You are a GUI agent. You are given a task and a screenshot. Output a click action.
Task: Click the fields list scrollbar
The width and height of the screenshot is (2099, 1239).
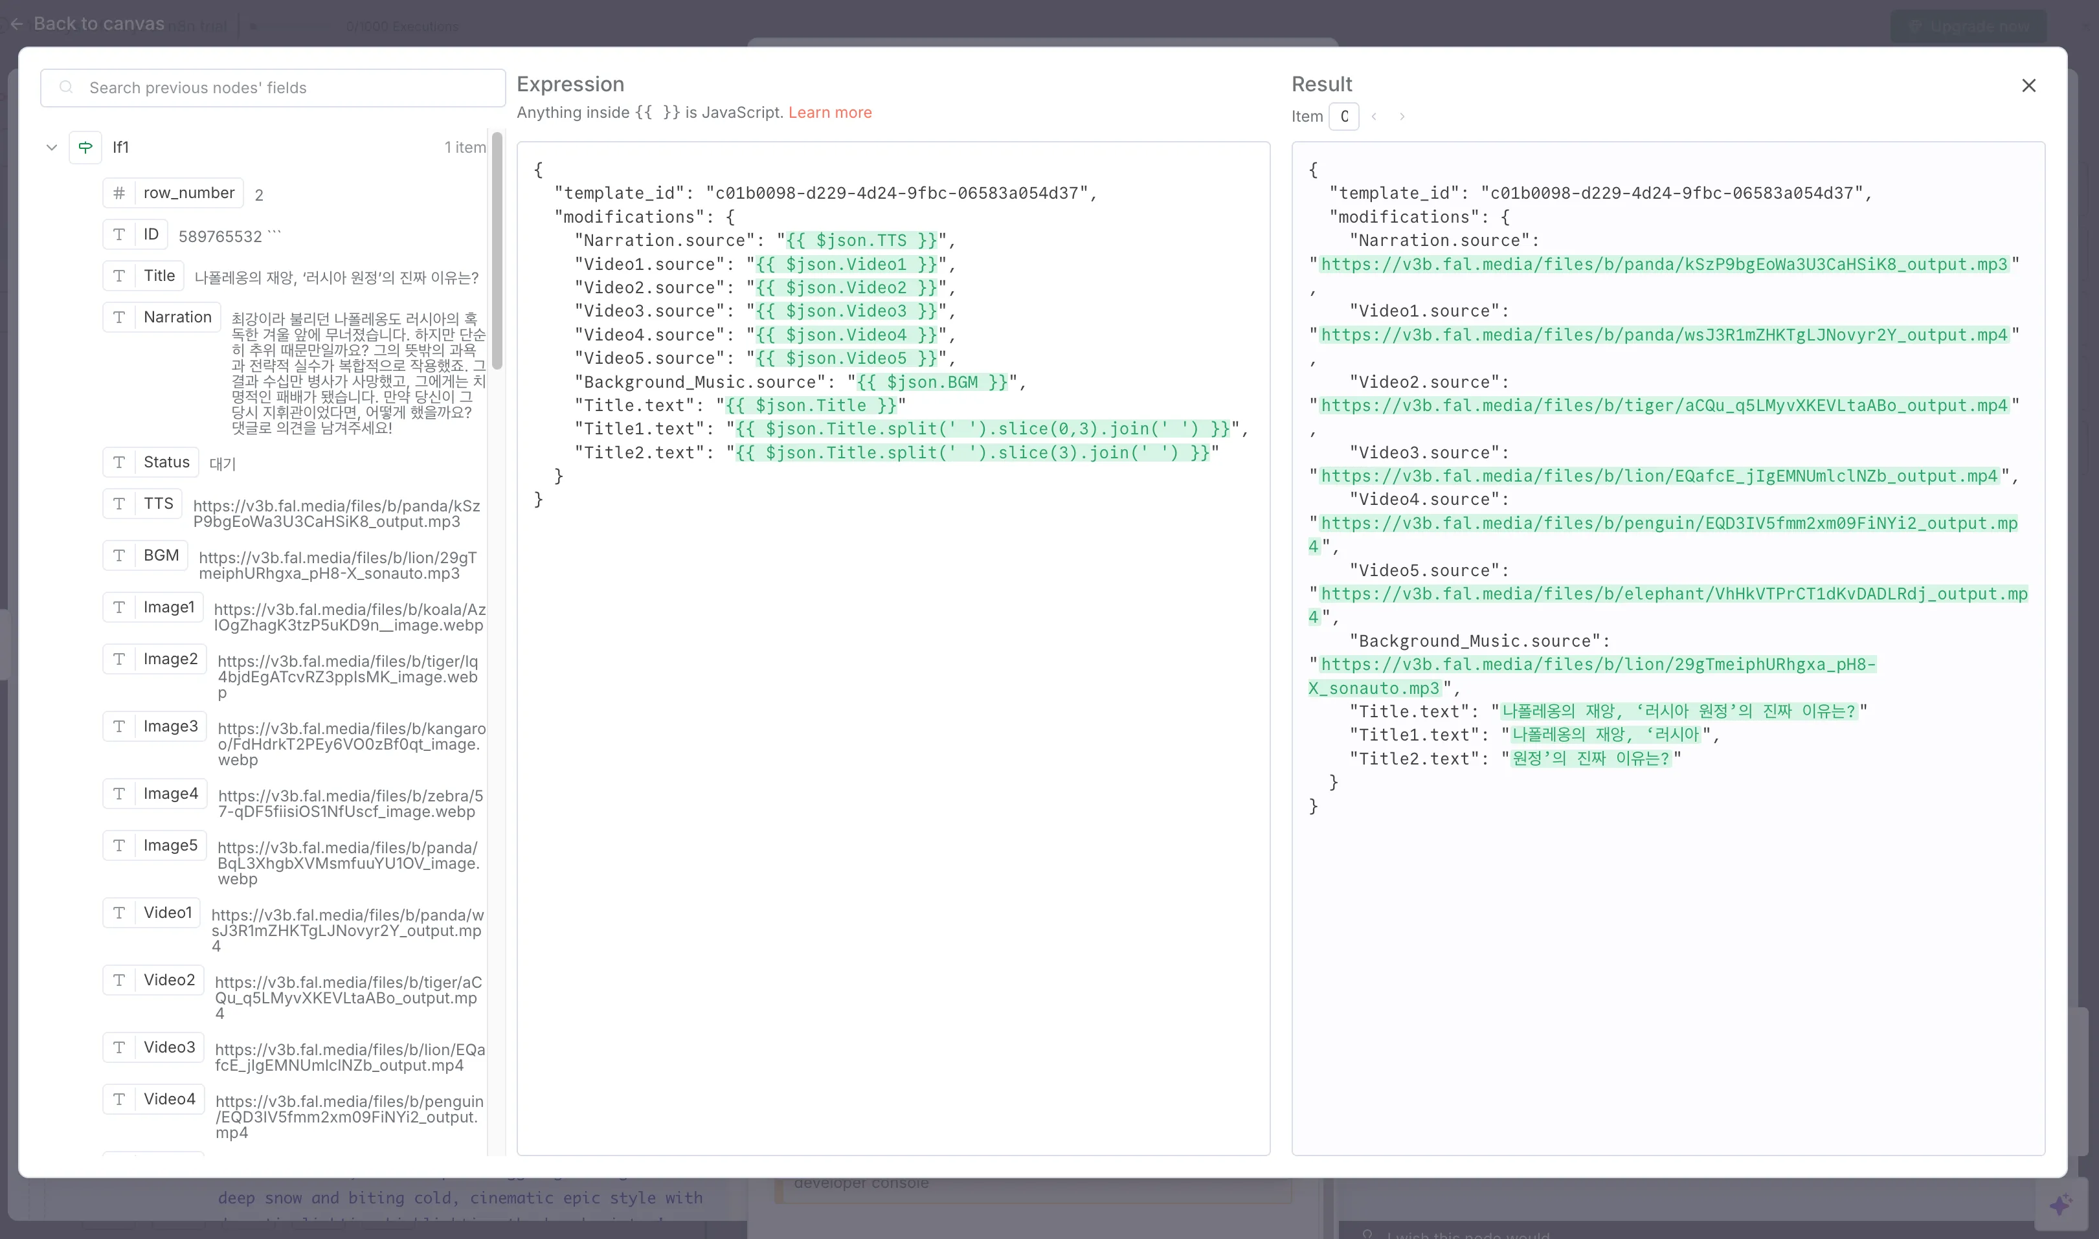click(498, 251)
